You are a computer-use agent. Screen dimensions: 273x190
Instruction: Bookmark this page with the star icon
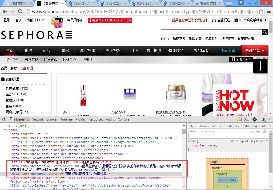pos(261,11)
